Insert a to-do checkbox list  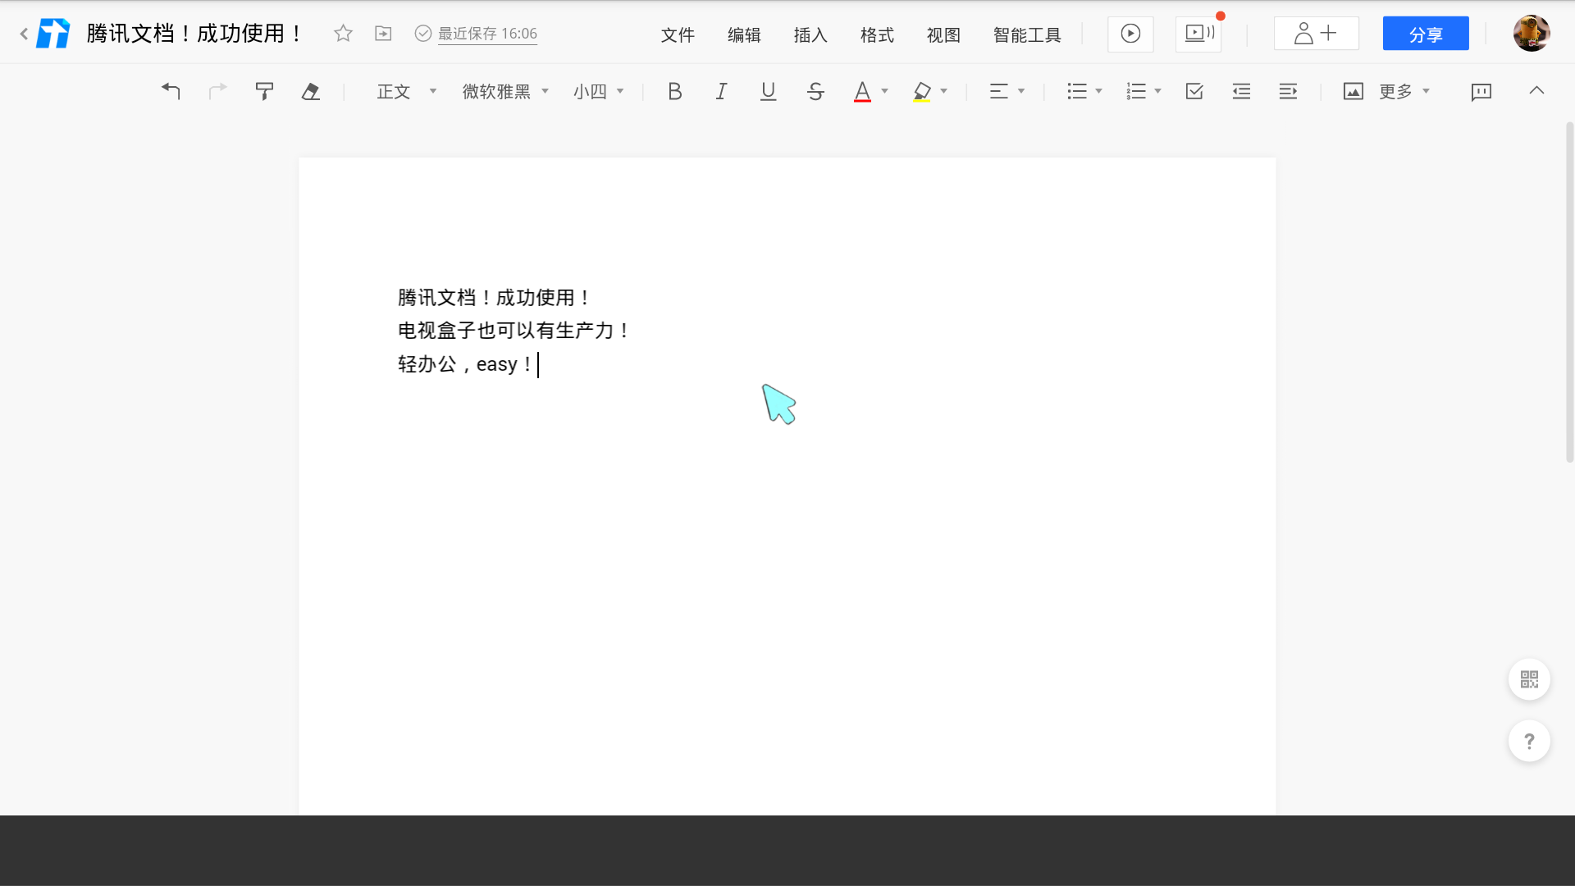click(x=1194, y=91)
